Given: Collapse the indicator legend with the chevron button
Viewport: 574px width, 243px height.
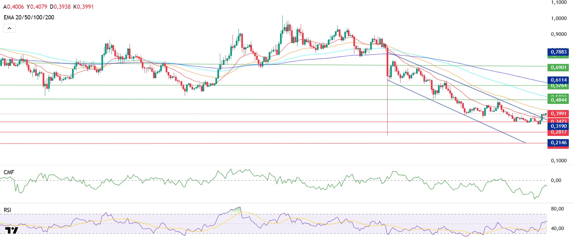Looking at the screenshot, I should [9, 28].
